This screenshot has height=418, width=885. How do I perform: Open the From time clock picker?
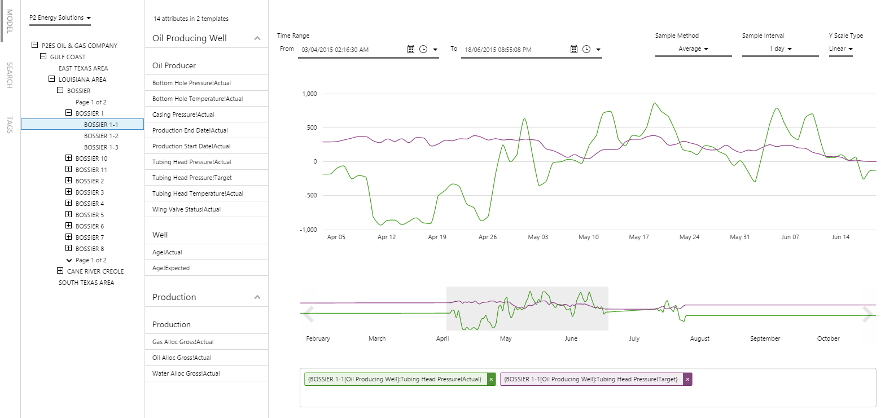[423, 50]
